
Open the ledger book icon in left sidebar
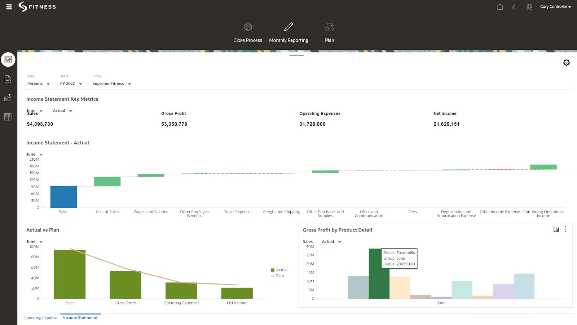[x=8, y=116]
